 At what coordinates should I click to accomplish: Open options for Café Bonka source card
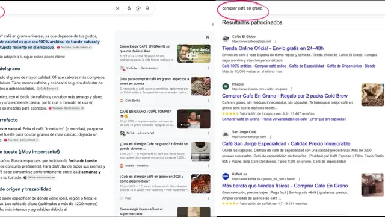[208, 101]
